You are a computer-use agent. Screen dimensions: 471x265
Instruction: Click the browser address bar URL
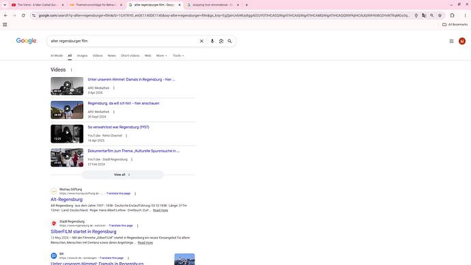tap(224, 15)
